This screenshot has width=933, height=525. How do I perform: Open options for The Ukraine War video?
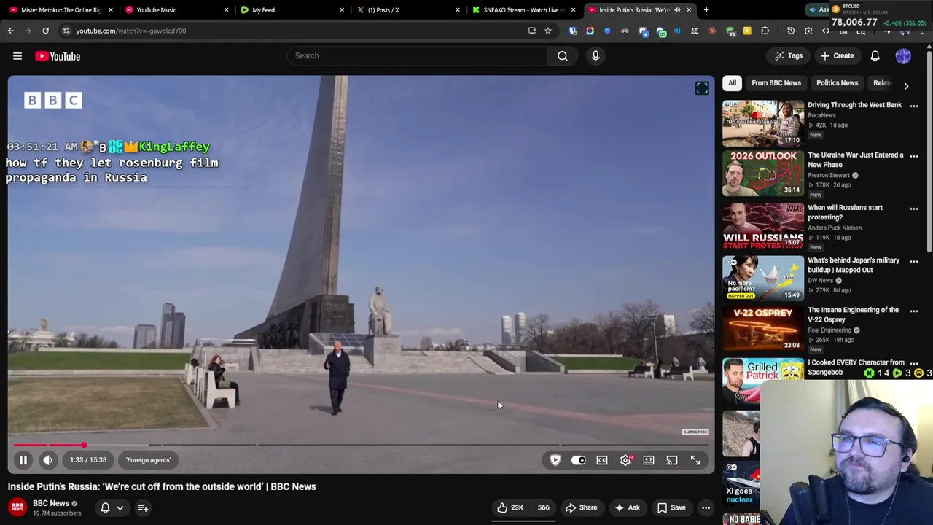pos(914,156)
